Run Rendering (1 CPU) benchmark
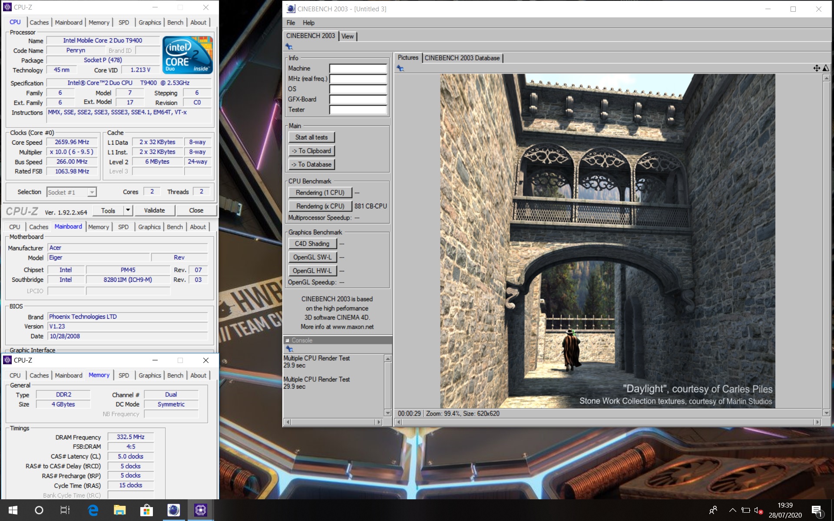The image size is (834, 521). point(320,192)
